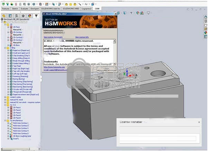Click the display monitor icon in view toolbar

148,13
